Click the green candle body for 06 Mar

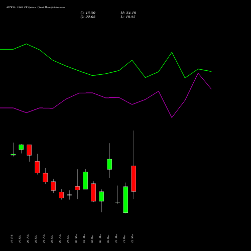tap(101, 196)
